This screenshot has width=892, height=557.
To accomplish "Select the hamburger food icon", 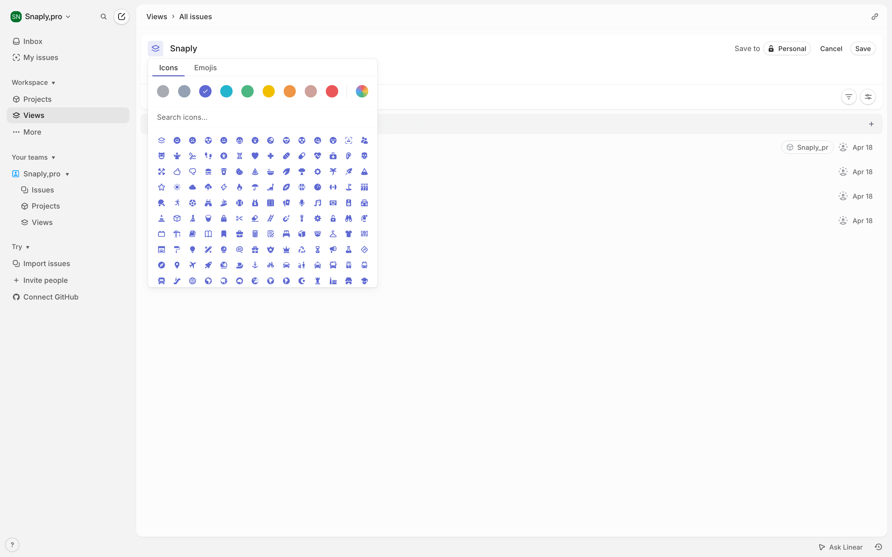I will 208,172.
